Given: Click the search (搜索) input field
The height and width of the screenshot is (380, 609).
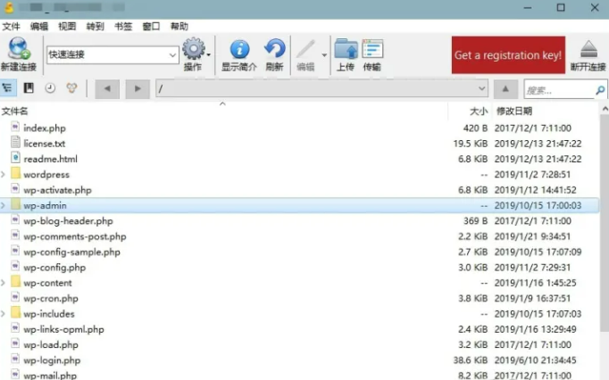Looking at the screenshot, I should pyautogui.click(x=559, y=90).
